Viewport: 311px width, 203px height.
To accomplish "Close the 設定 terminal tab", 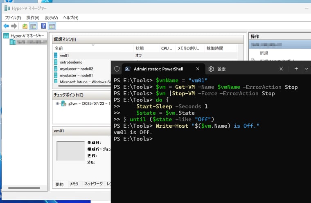I will click(x=281, y=69).
